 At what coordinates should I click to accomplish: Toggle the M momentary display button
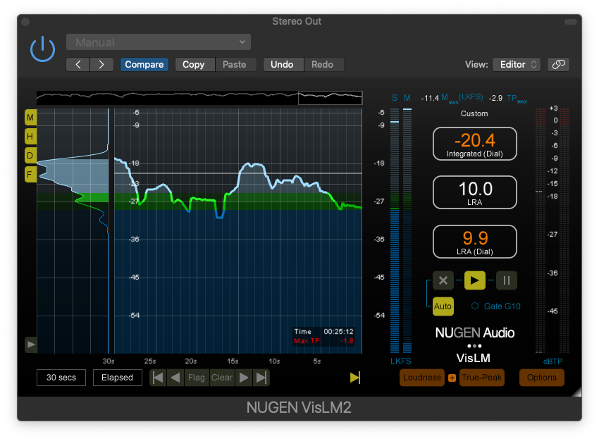[30, 117]
